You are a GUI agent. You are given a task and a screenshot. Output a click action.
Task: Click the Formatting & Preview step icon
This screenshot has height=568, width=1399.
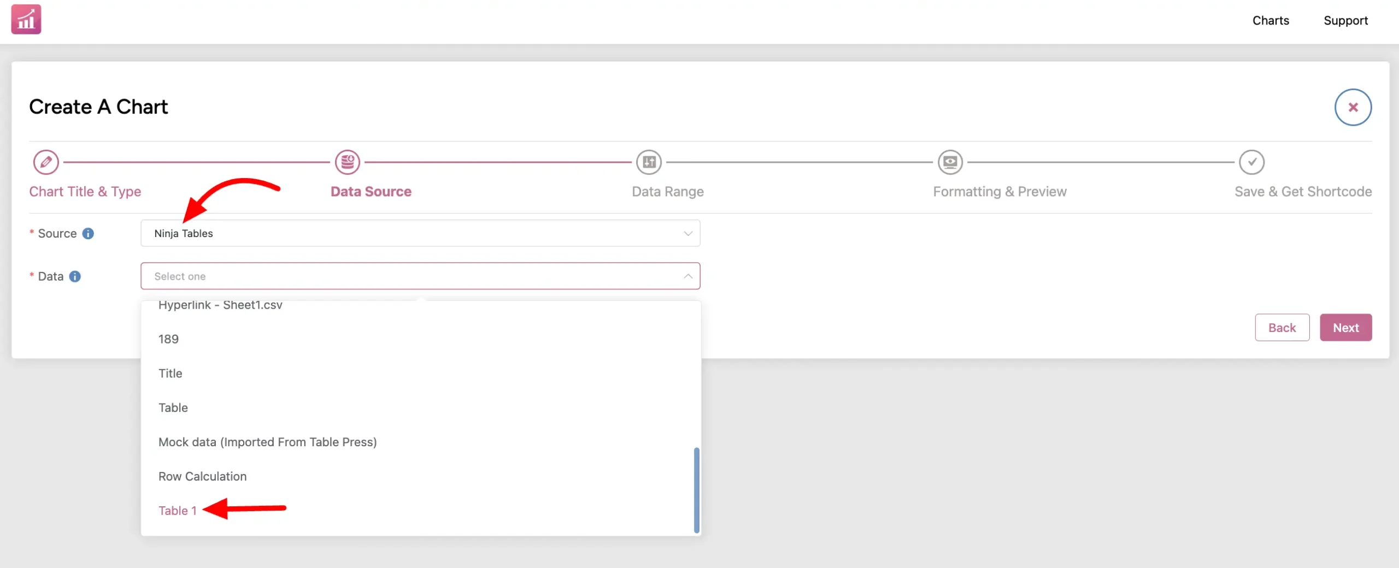point(951,162)
